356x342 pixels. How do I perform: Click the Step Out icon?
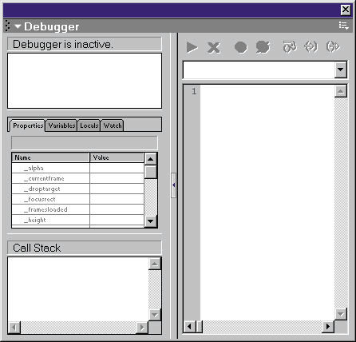pos(333,47)
